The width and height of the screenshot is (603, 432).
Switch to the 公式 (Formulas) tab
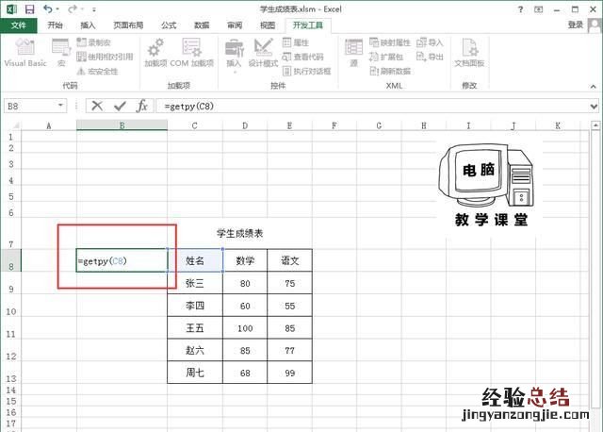(x=169, y=25)
